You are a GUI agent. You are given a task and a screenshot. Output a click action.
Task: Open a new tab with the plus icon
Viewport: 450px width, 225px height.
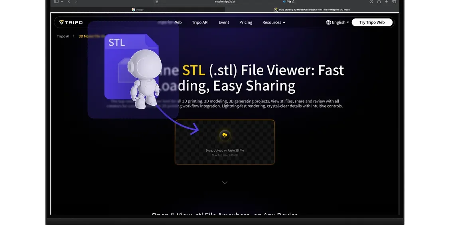click(386, 2)
